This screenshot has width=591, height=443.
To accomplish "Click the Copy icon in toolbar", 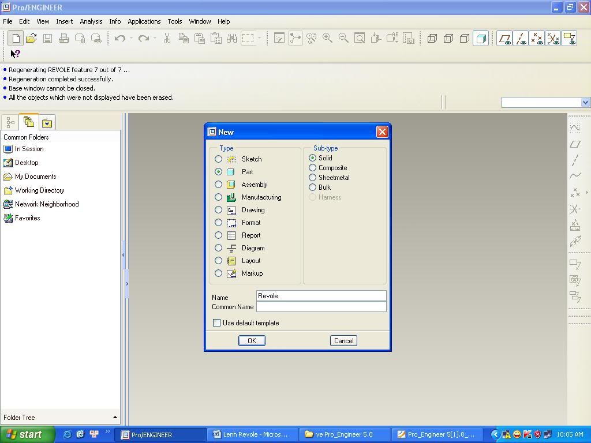I will pyautogui.click(x=184, y=38).
